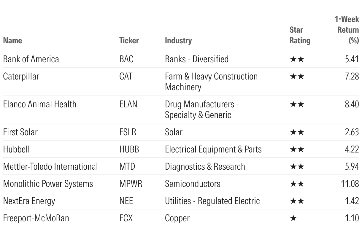Image resolution: width=362 pixels, height=229 pixels.
Task: Sort by the Ticker column header
Action: point(129,40)
